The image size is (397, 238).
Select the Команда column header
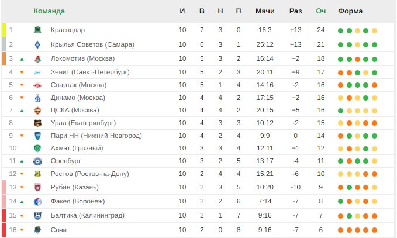click(x=49, y=11)
